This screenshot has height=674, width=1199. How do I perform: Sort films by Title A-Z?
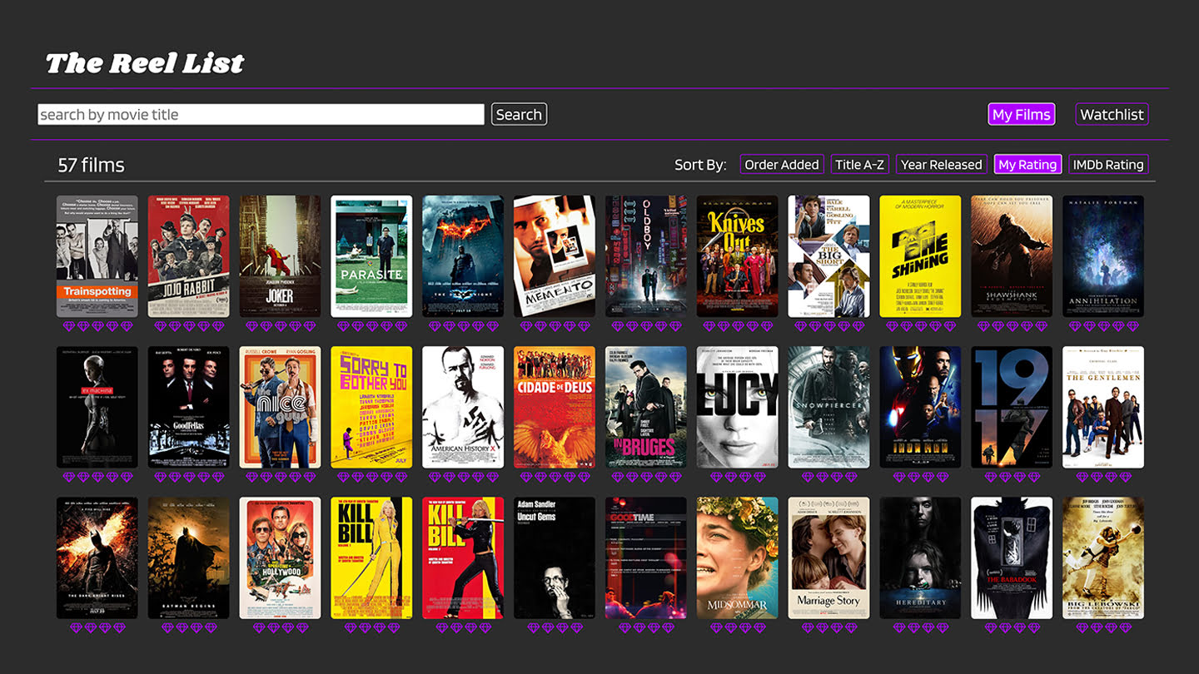point(860,165)
